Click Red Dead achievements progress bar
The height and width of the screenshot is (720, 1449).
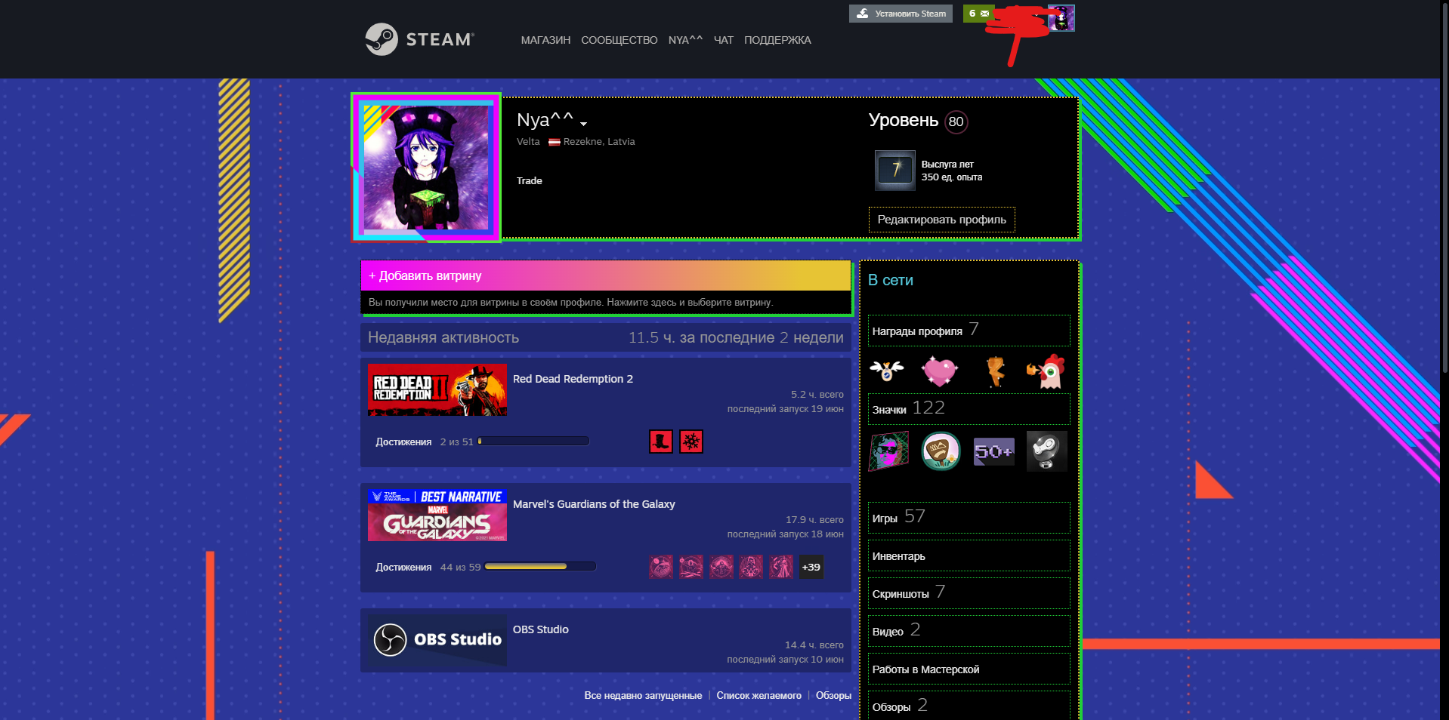(x=533, y=442)
